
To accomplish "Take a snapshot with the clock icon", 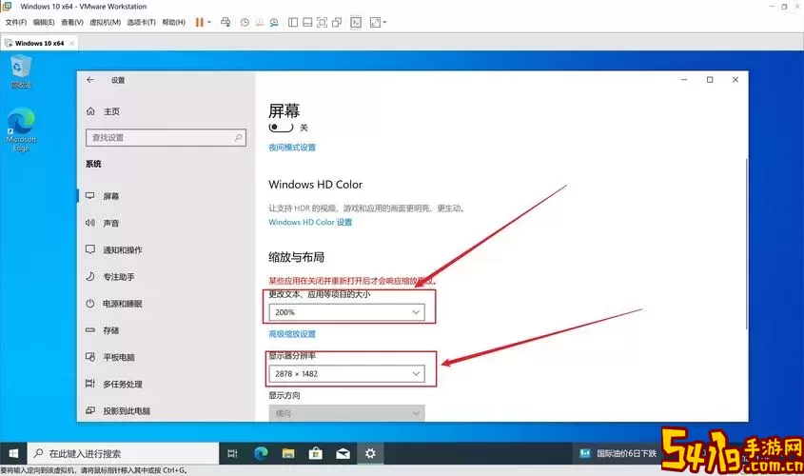I will point(245,22).
